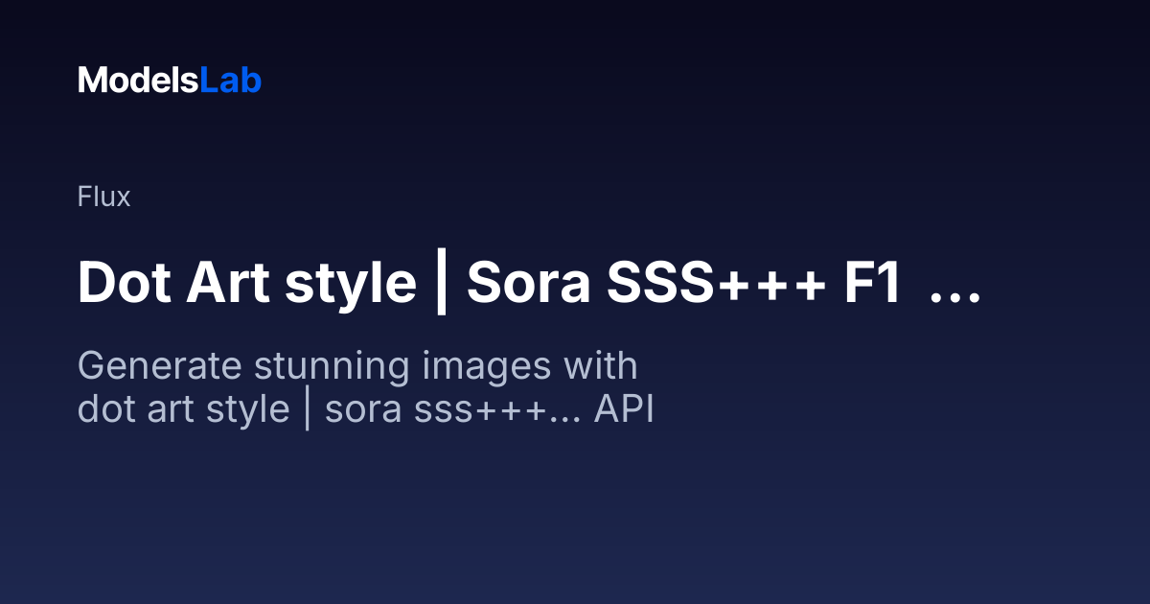Click "dot art style" in the subtitle
Image resolution: width=1150 pixels, height=604 pixels.
(183, 410)
